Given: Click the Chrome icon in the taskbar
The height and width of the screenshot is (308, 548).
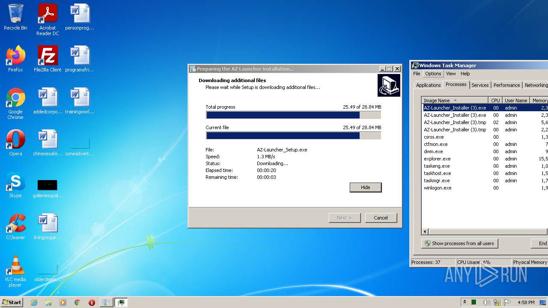Looking at the screenshot, I should (77, 302).
